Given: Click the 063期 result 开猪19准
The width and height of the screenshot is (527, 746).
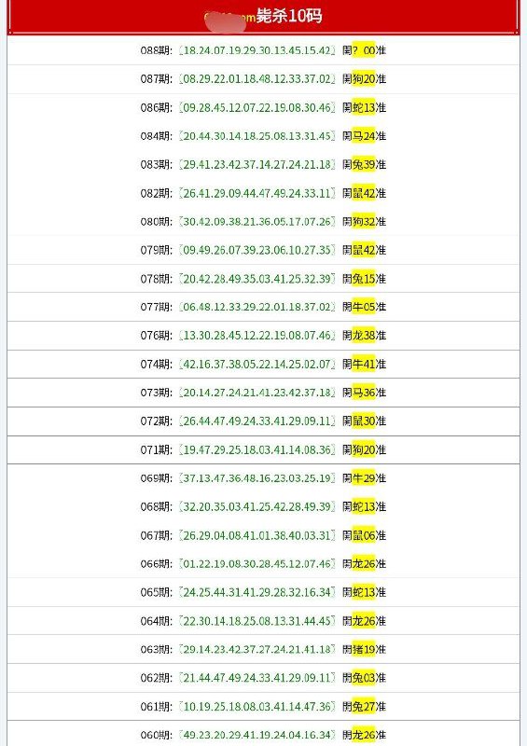Looking at the screenshot, I should (x=364, y=650).
